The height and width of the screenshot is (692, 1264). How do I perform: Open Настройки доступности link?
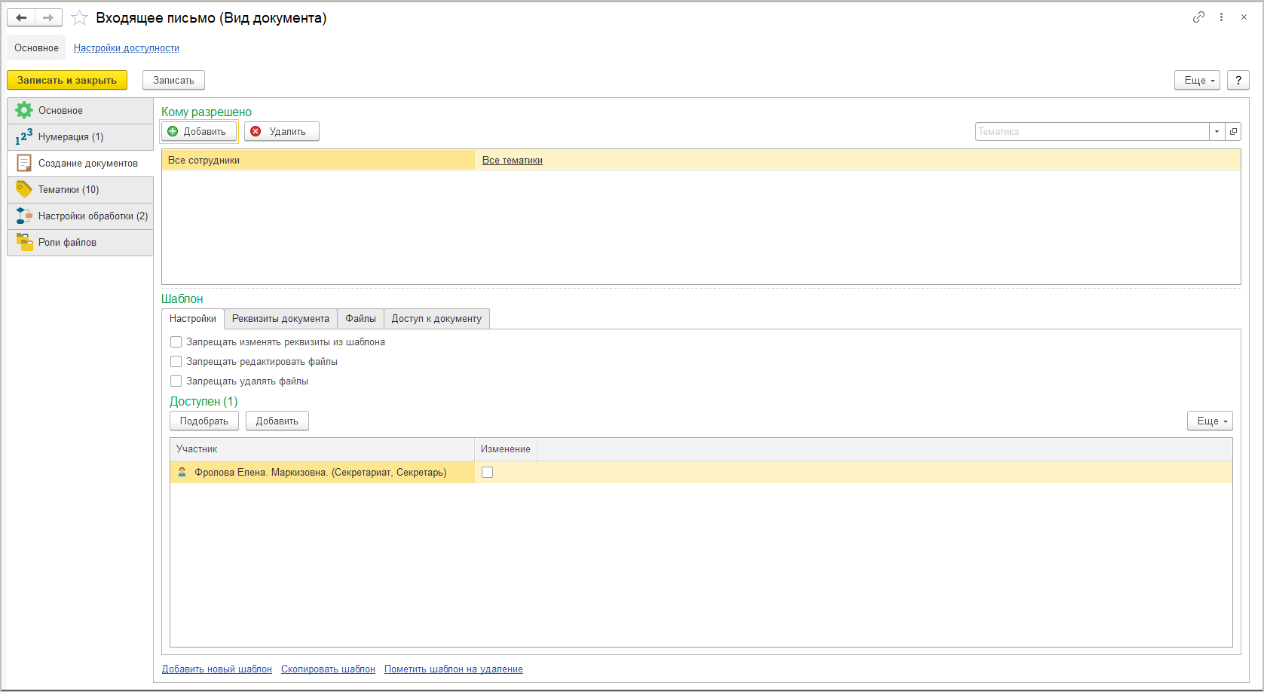127,48
